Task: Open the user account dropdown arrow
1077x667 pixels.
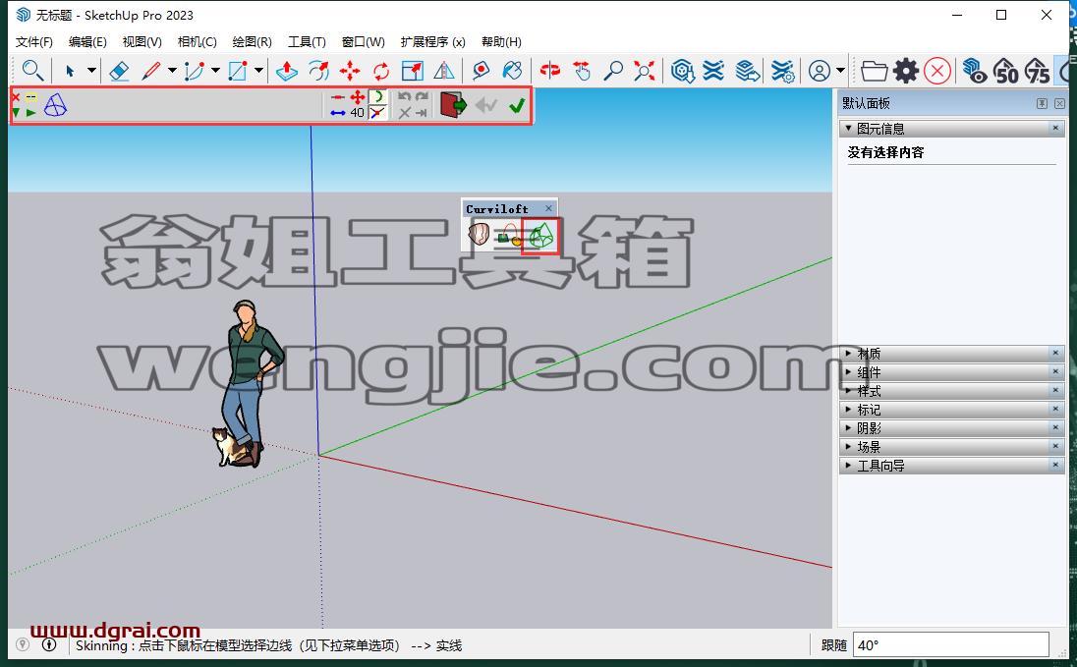Action: [x=841, y=70]
